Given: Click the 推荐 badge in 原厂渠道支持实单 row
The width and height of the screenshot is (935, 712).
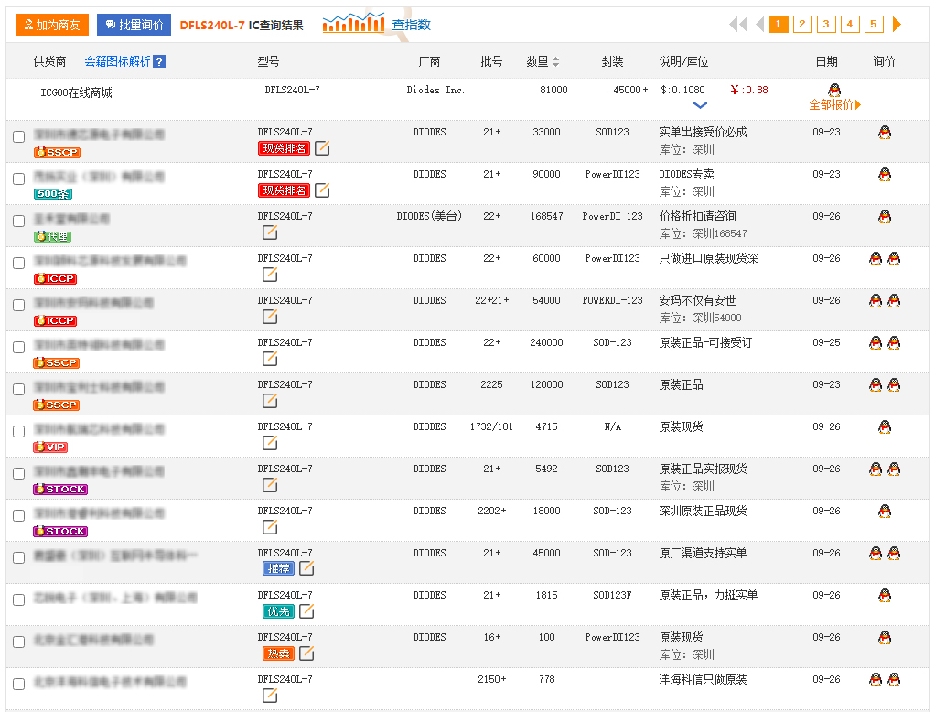Looking at the screenshot, I should click(278, 569).
